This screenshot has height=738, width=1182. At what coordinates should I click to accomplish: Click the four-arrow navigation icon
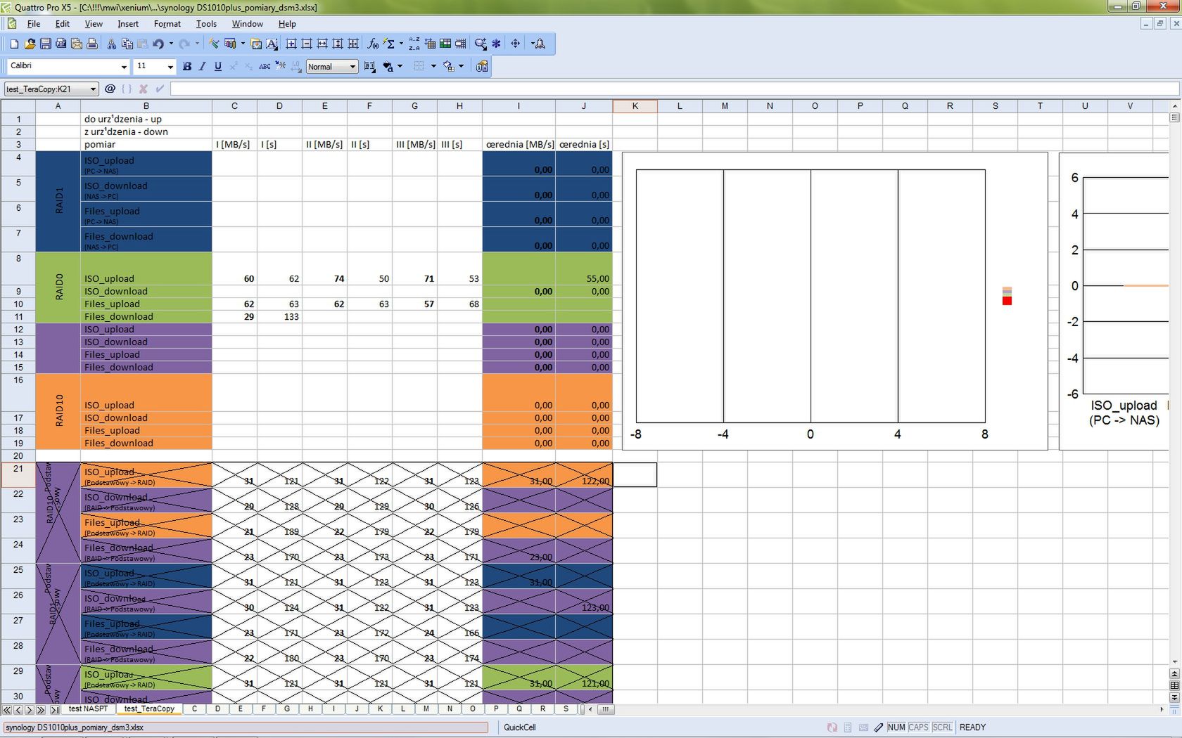(515, 44)
